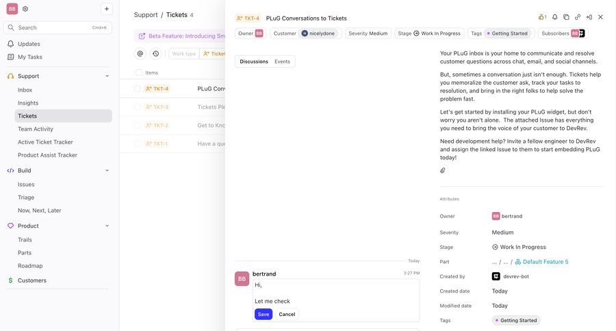
Task: Open the Subscribers chip
Action: tap(563, 34)
